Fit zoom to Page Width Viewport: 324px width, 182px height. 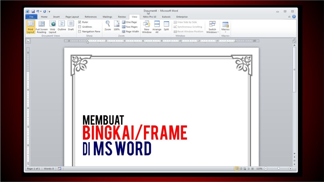(130, 32)
